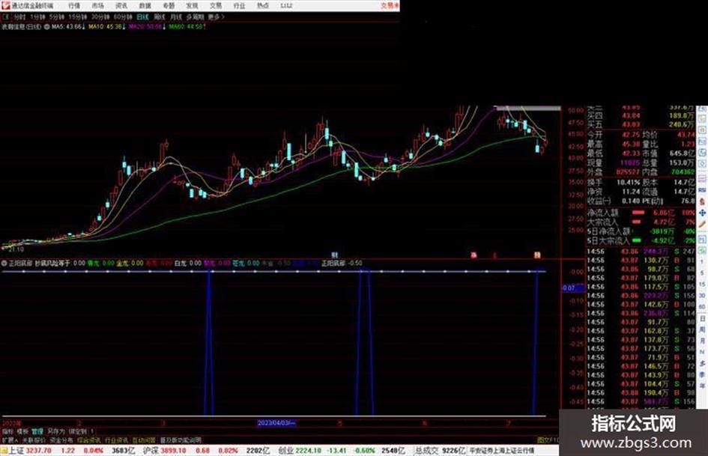Open the 市场 menu
The width and height of the screenshot is (708, 456).
[97, 5]
